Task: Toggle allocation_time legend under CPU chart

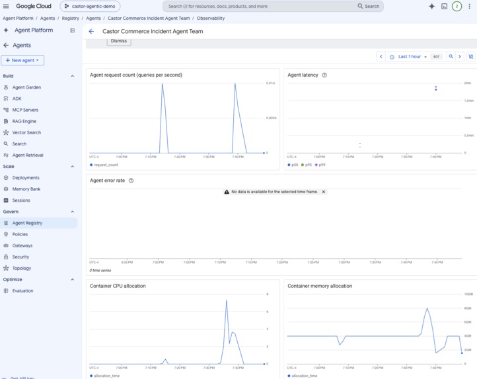Action: tap(104, 376)
